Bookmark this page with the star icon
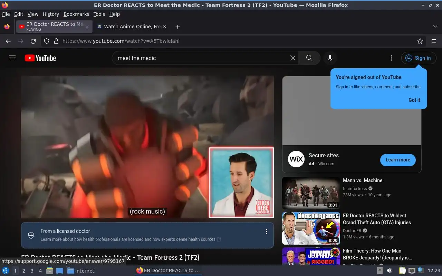 pyautogui.click(x=420, y=41)
